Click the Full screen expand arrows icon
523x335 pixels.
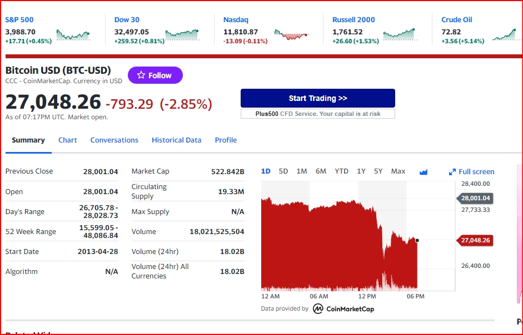point(452,172)
